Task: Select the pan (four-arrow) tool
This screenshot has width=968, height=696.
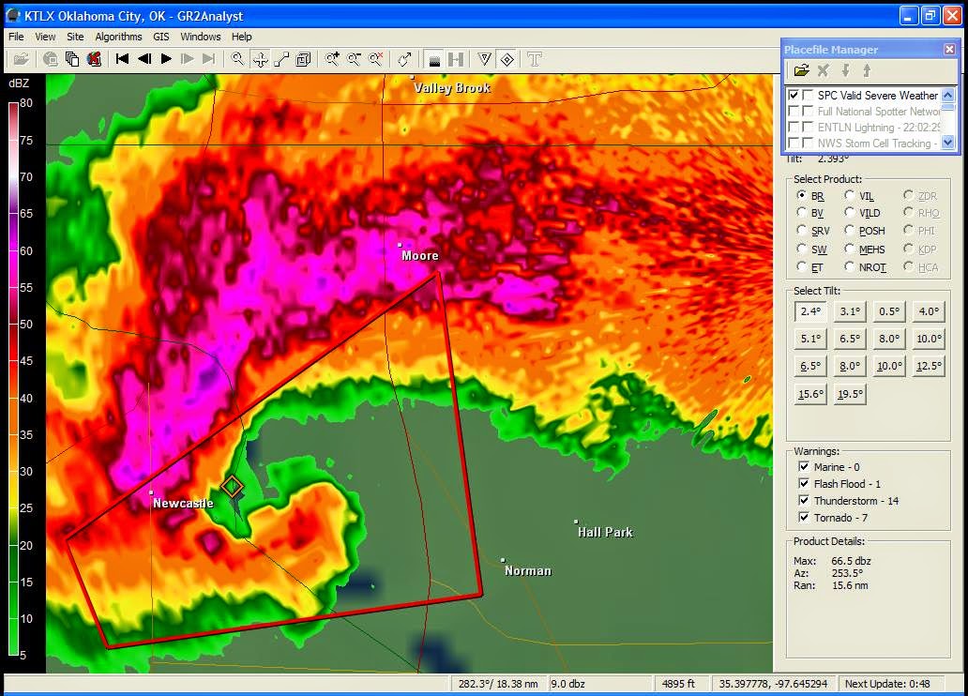Action: pos(260,59)
